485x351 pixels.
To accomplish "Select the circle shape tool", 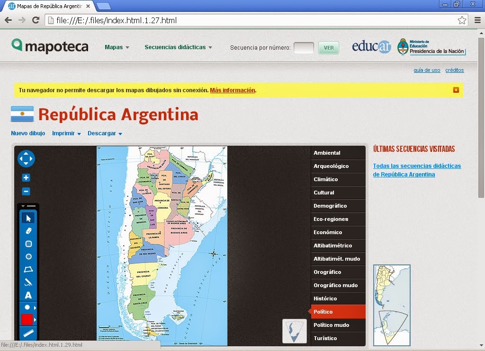I will point(28,256).
